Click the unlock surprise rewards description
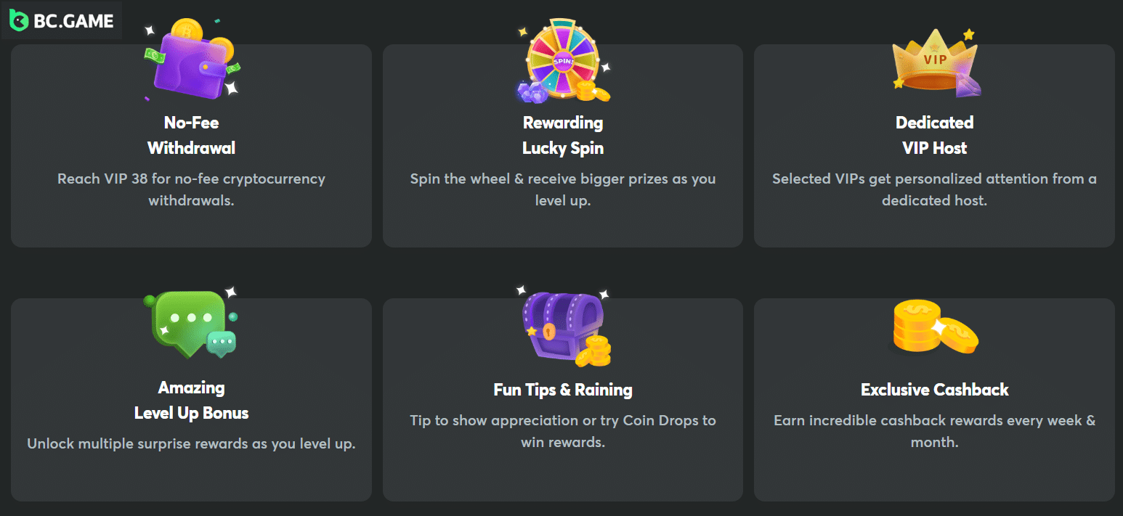The image size is (1123, 516). (x=191, y=443)
